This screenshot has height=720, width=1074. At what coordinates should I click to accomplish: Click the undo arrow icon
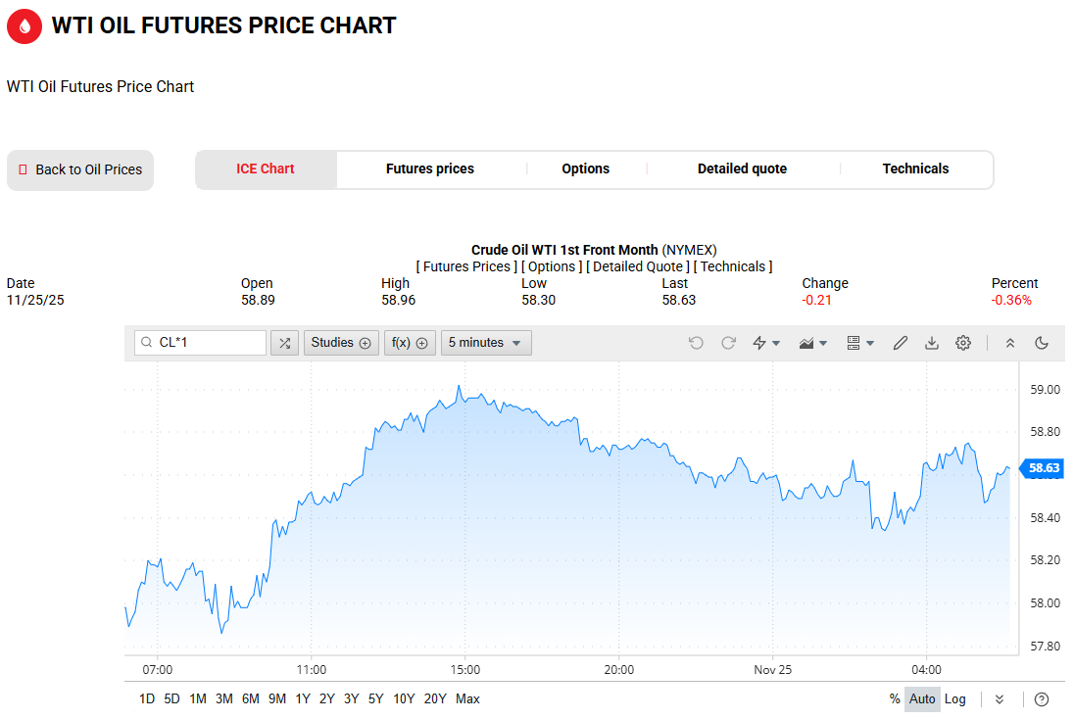pos(696,343)
